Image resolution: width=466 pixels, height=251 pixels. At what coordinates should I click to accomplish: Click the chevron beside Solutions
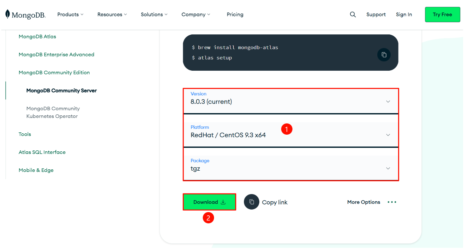(x=166, y=14)
